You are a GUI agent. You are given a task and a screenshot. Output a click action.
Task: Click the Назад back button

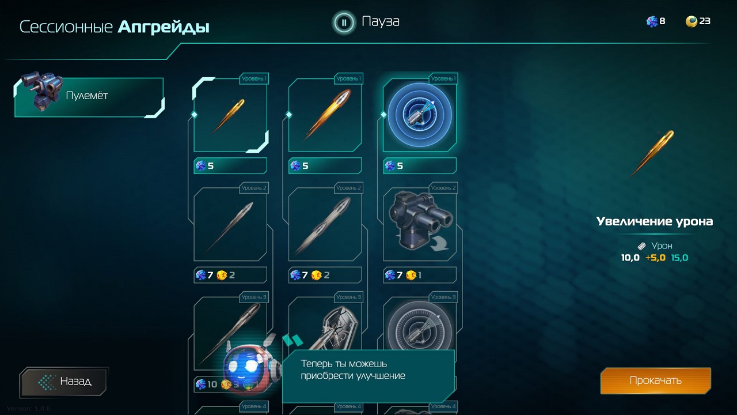tap(64, 382)
